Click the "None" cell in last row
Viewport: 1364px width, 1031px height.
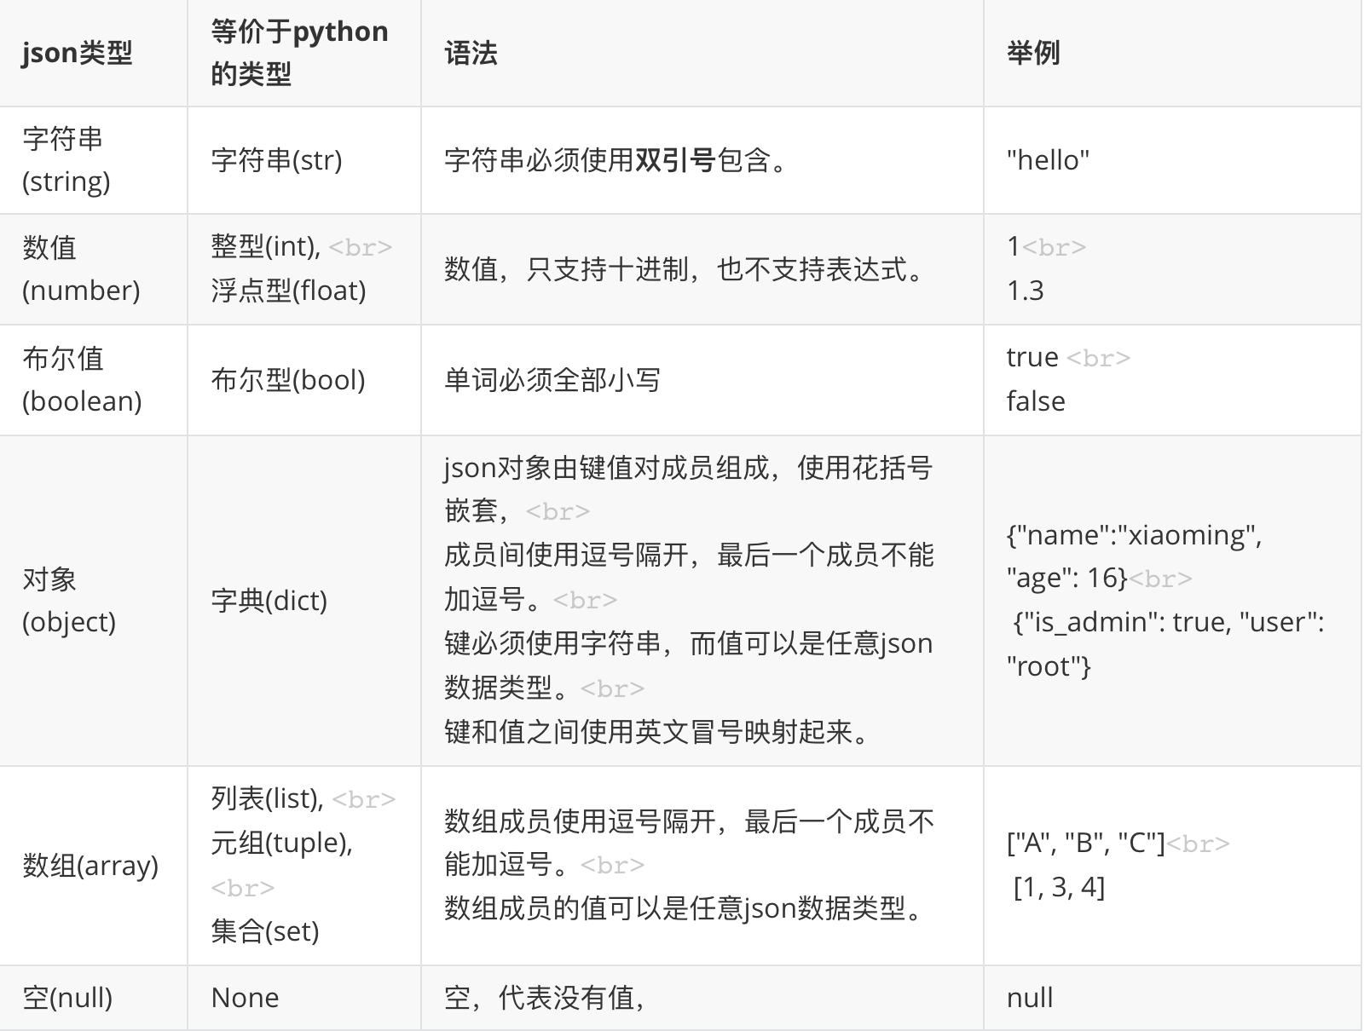[245, 998]
